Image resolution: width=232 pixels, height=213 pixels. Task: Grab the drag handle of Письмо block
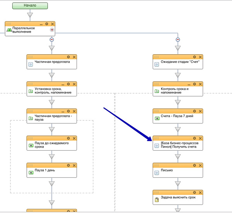click(157, 165)
